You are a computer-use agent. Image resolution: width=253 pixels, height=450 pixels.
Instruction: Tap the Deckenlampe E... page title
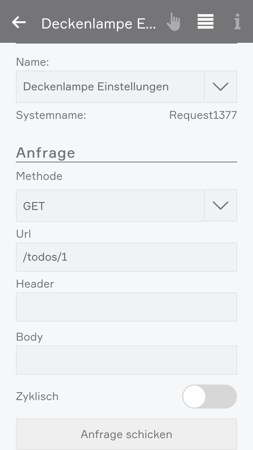98,24
